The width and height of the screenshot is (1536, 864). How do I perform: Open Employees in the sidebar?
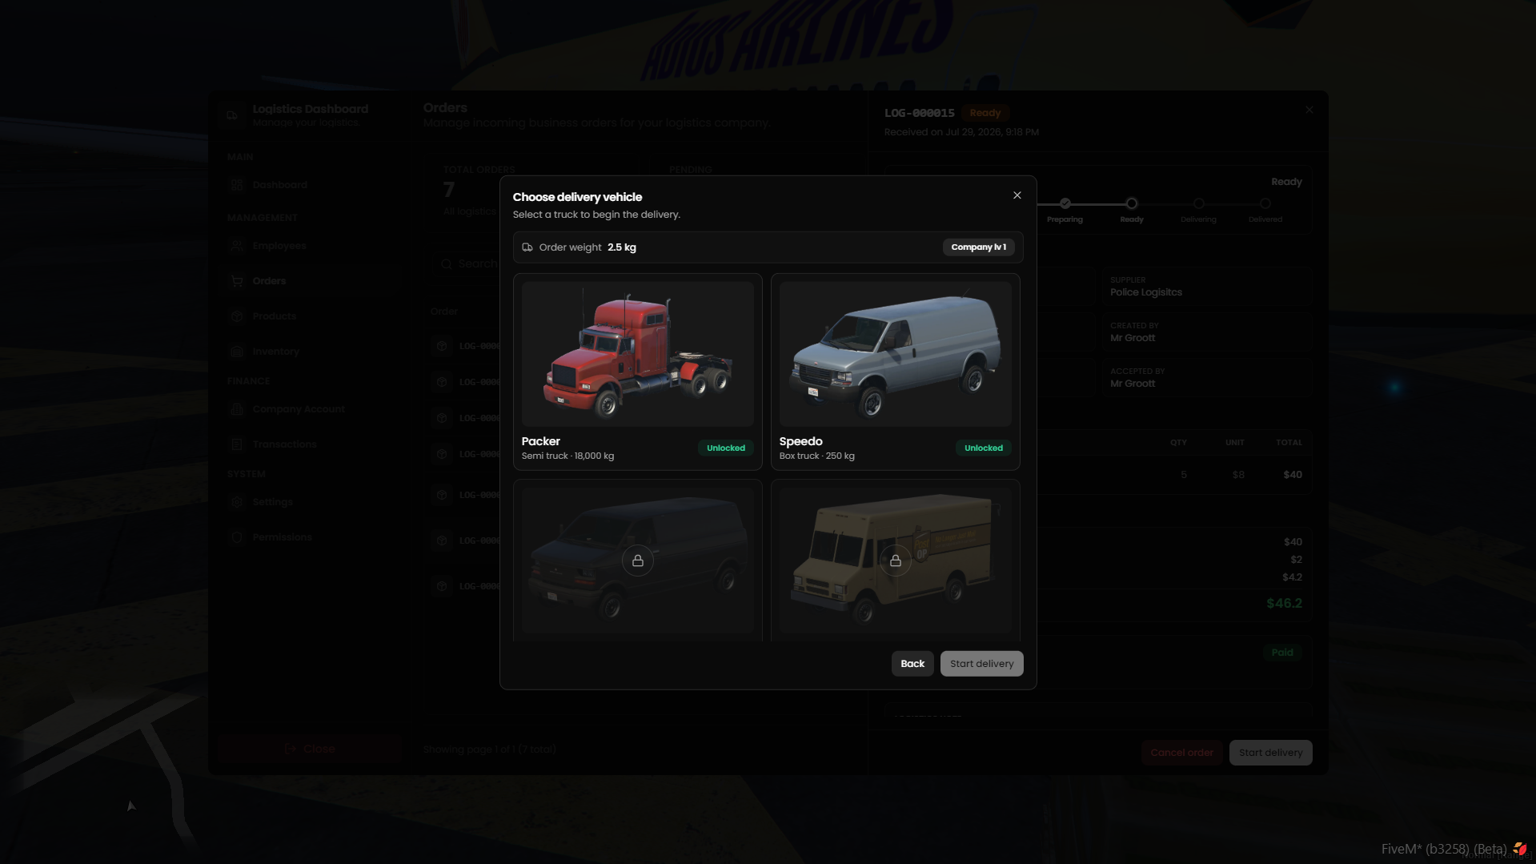311,246
